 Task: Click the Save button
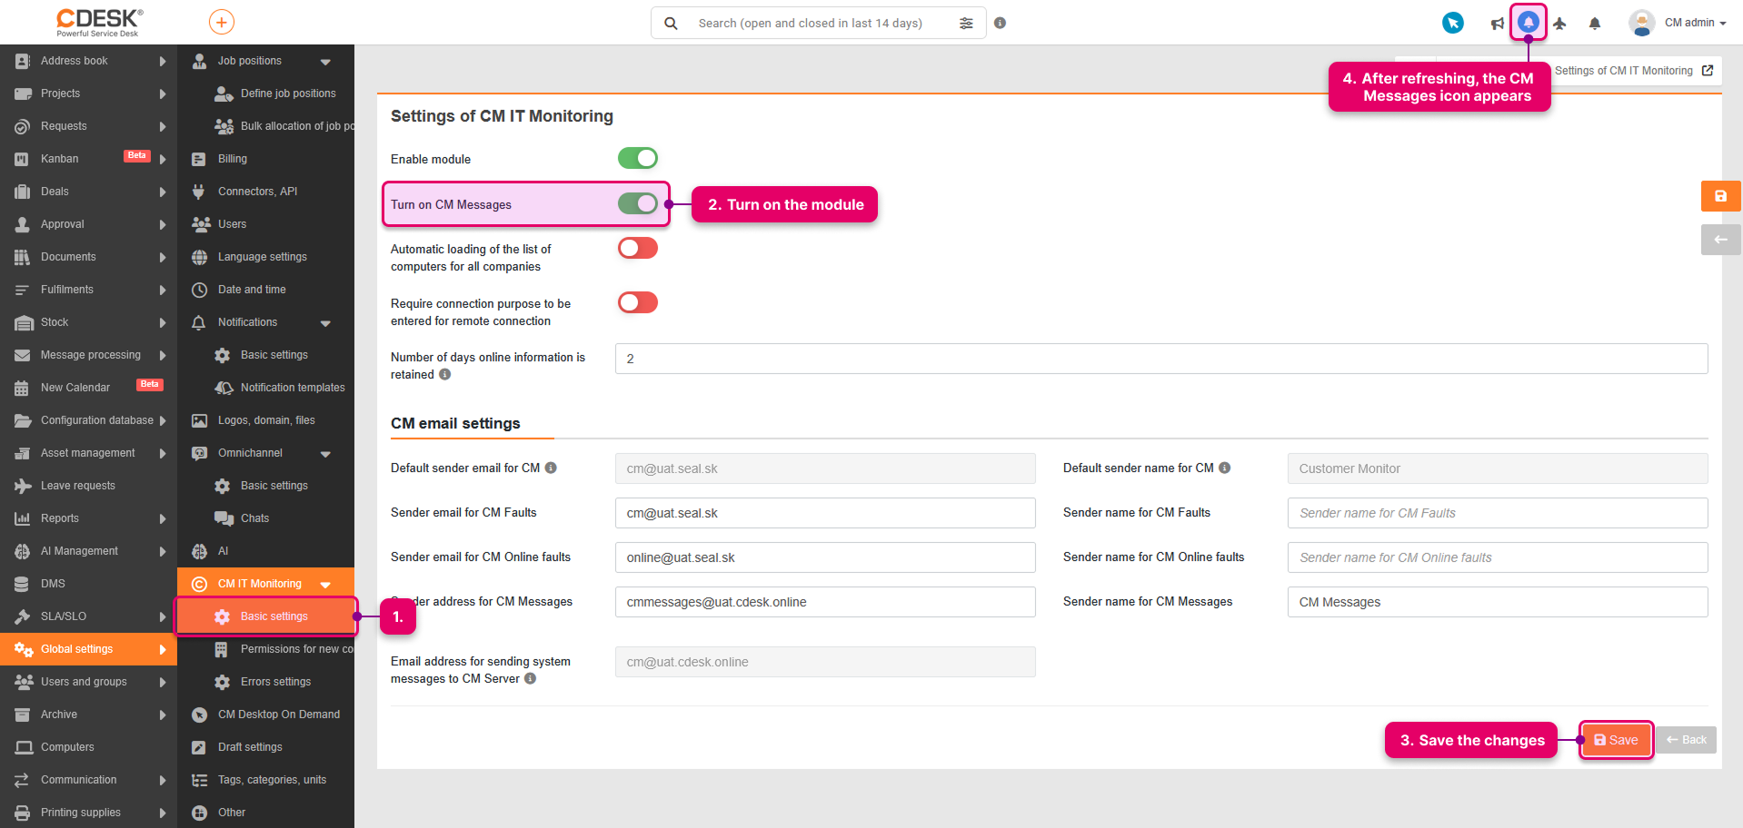1616,740
